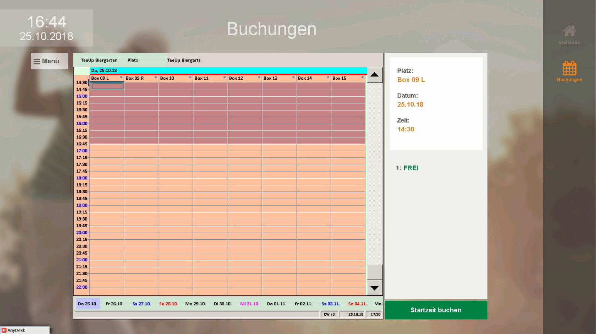
Task: Click the dot icon in Box 12 header
Action: coord(259,78)
